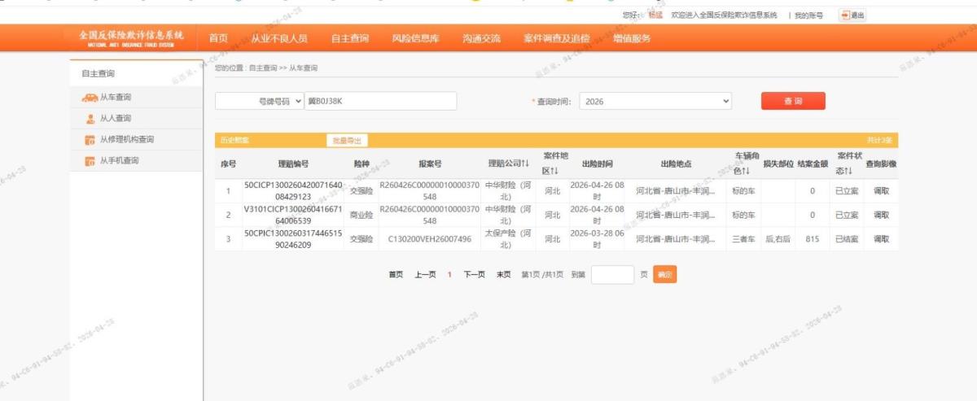The image size is (977, 401).
Task: Click the 共计3条 record count
Action: coord(879,141)
